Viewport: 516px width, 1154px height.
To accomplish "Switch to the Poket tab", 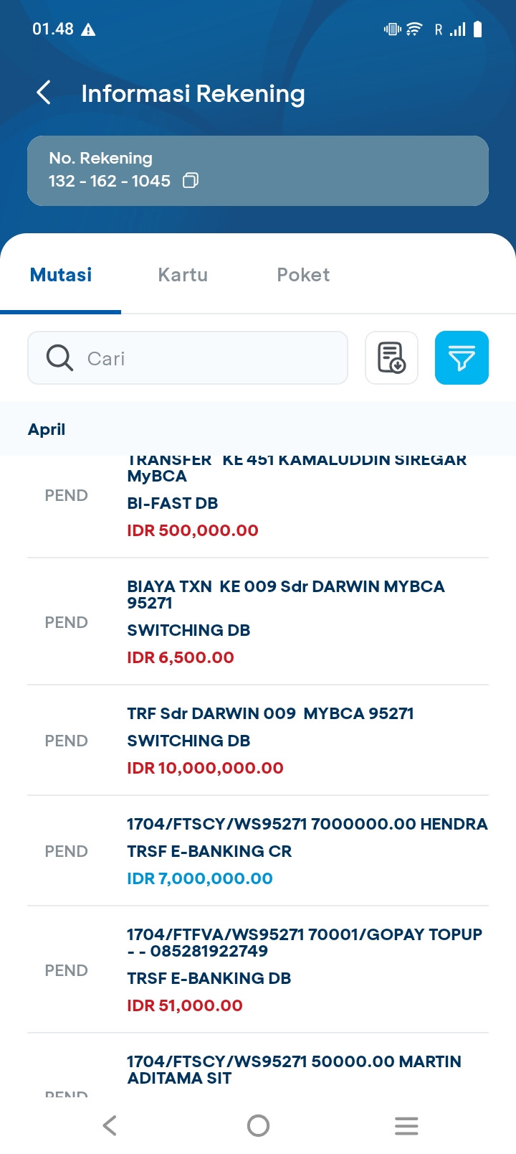I will pos(303,275).
